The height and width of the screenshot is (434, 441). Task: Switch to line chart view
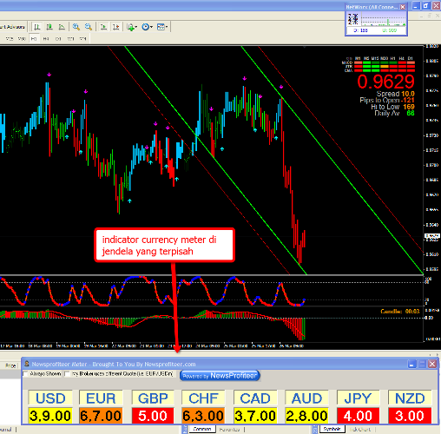tap(62, 27)
